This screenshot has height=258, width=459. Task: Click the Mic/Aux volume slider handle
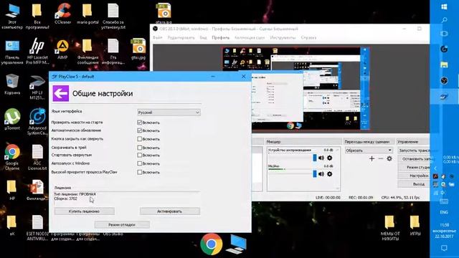tap(315, 174)
